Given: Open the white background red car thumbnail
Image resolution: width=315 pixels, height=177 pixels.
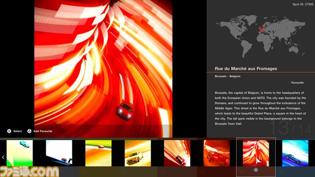Looking at the screenshot, I should (59, 153).
